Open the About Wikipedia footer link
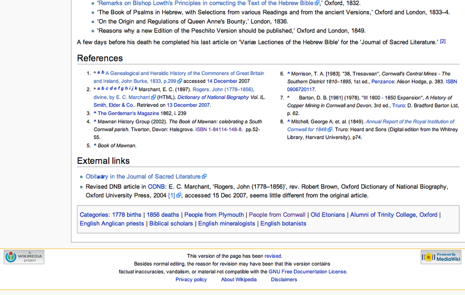The width and height of the screenshot is (465, 295). pyautogui.click(x=239, y=280)
